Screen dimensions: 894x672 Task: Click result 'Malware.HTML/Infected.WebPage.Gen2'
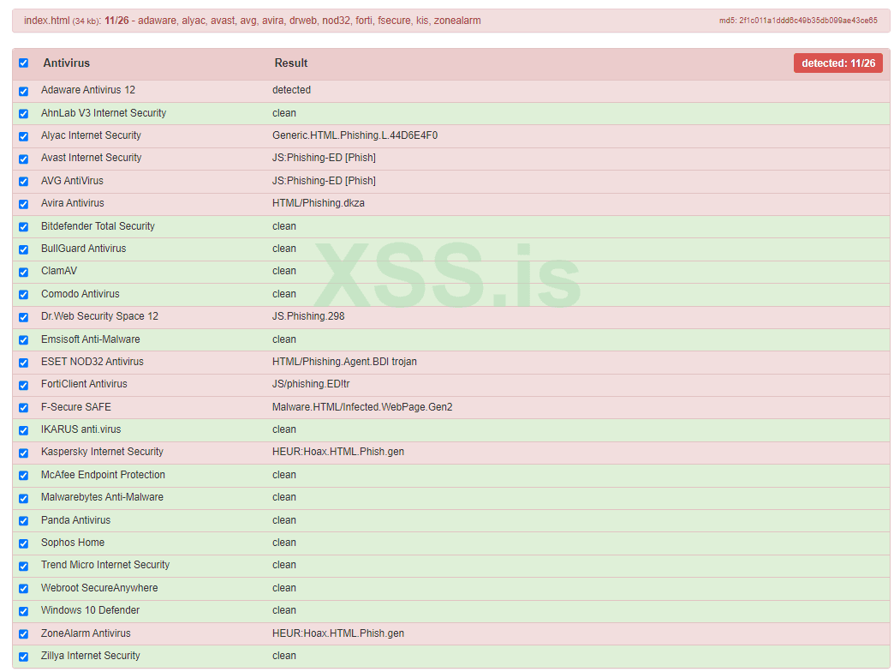[x=362, y=407]
